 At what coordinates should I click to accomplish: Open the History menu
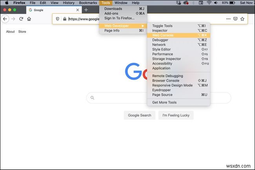pyautogui.click(x=69, y=3)
